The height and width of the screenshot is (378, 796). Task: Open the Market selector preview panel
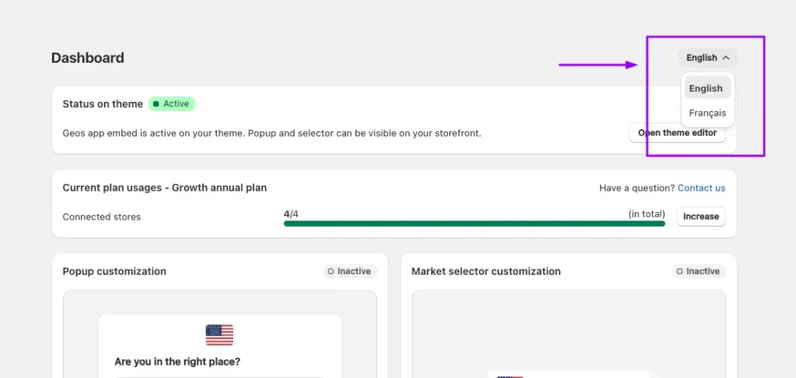coord(568,334)
